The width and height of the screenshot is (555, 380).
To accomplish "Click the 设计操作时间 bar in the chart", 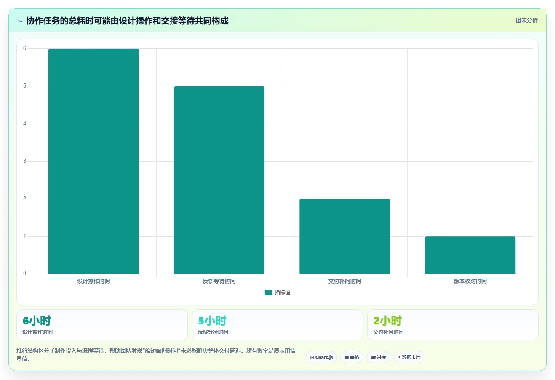I will (x=93, y=161).
